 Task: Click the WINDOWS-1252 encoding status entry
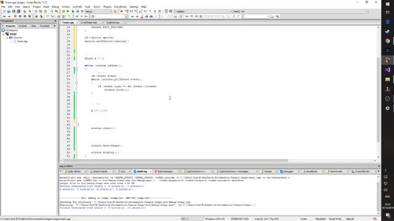[x=239, y=219]
